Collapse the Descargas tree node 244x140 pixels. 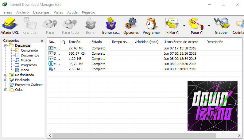6,46
